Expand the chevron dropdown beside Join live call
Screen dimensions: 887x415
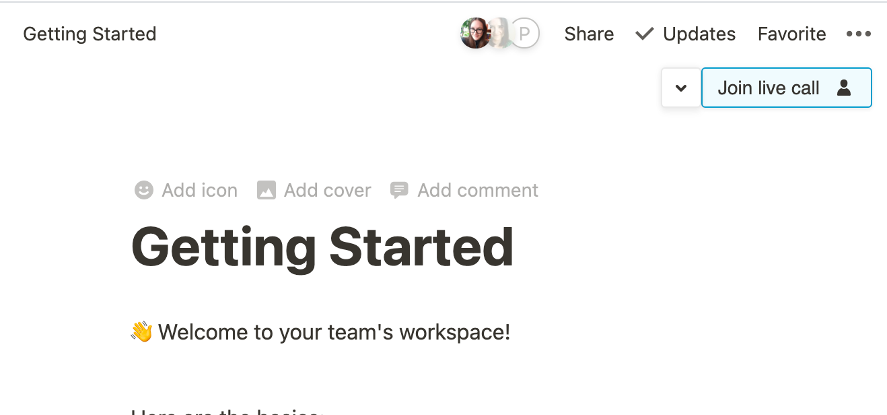681,88
